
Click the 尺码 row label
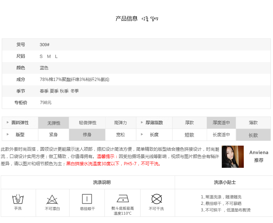(21, 56)
